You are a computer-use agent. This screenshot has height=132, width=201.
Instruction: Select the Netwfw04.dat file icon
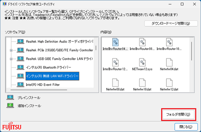click(x=169, y=62)
